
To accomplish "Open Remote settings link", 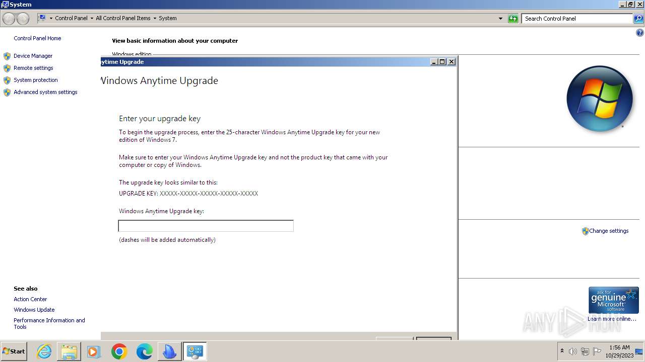I will (x=33, y=68).
